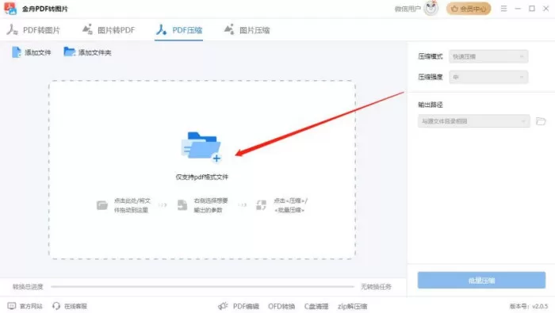Click the 转换总进度 progress bar
Screen dimensions: 555x313
202,287
